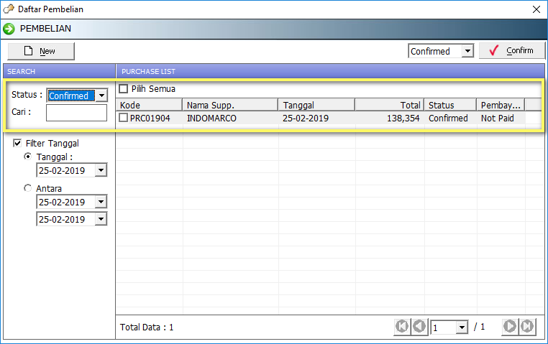Open the Tanggal date picker dropdown
This screenshot has width=548, height=344.
point(101,170)
